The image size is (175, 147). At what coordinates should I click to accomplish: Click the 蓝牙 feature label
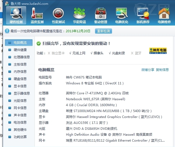coord(138,53)
